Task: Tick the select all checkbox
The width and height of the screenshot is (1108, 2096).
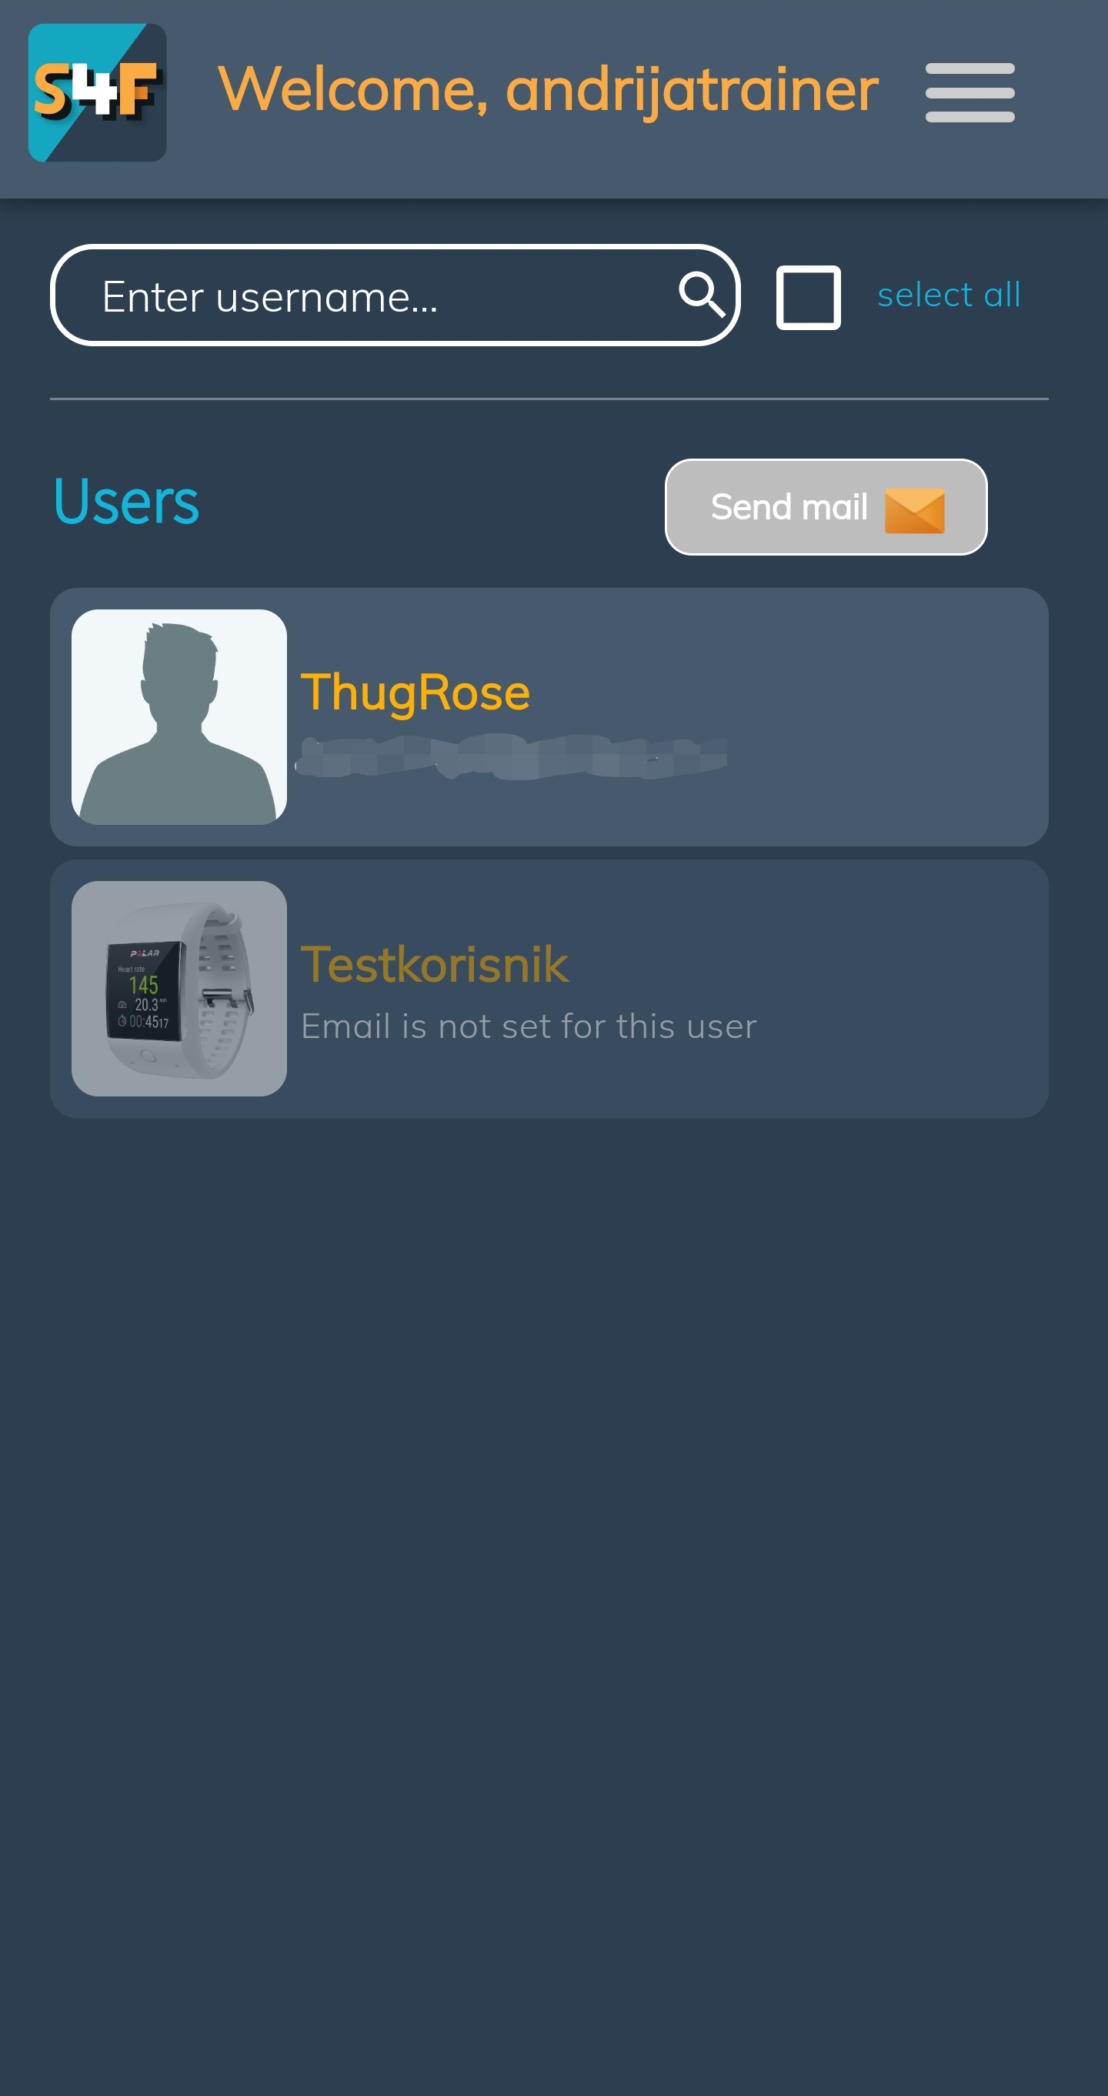Action: (808, 297)
